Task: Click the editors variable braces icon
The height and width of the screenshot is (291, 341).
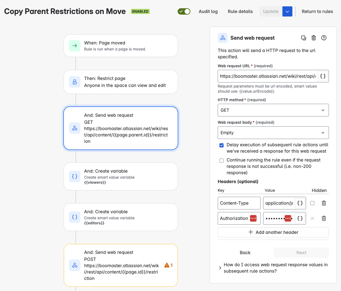Action: 75,217
